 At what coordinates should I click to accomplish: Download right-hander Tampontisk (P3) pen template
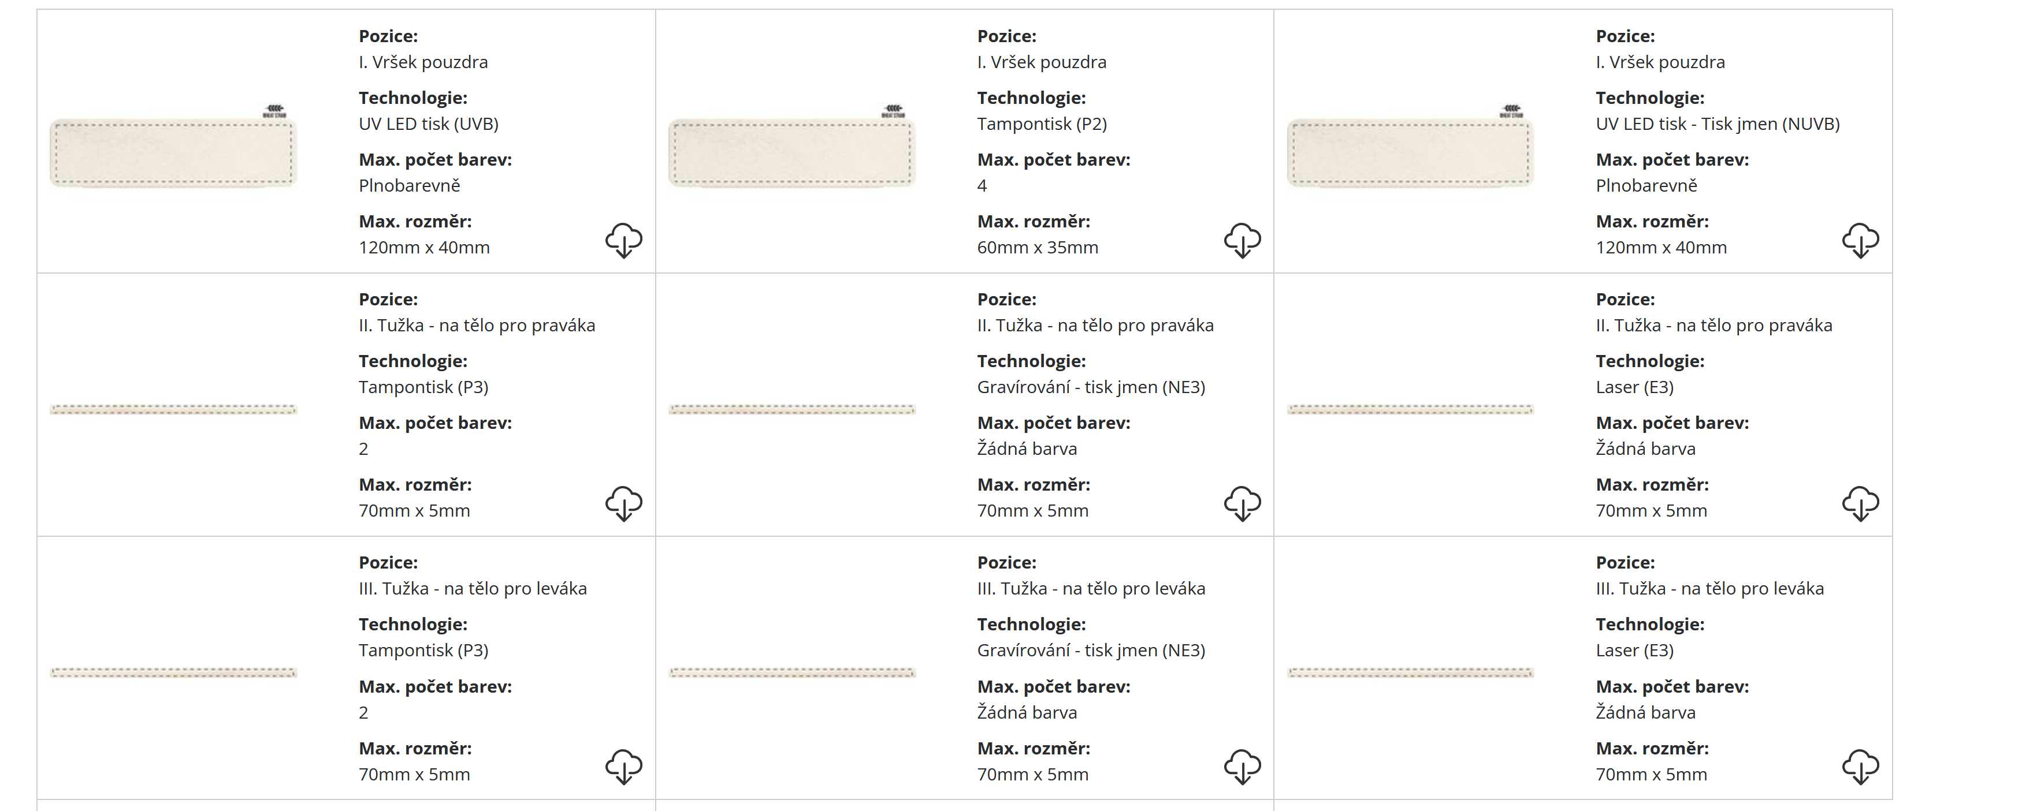click(x=624, y=503)
